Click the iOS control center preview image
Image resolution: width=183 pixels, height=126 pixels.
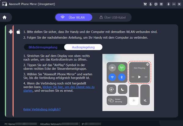click(x=128, y=83)
